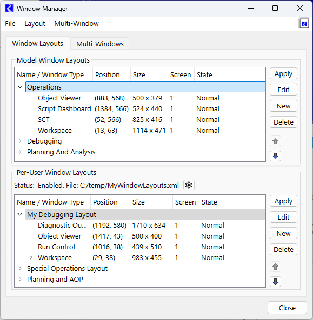Image resolution: width=313 pixels, height=320 pixels.
Task: Collapse My Debugging Layout
Action: [x=20, y=214]
